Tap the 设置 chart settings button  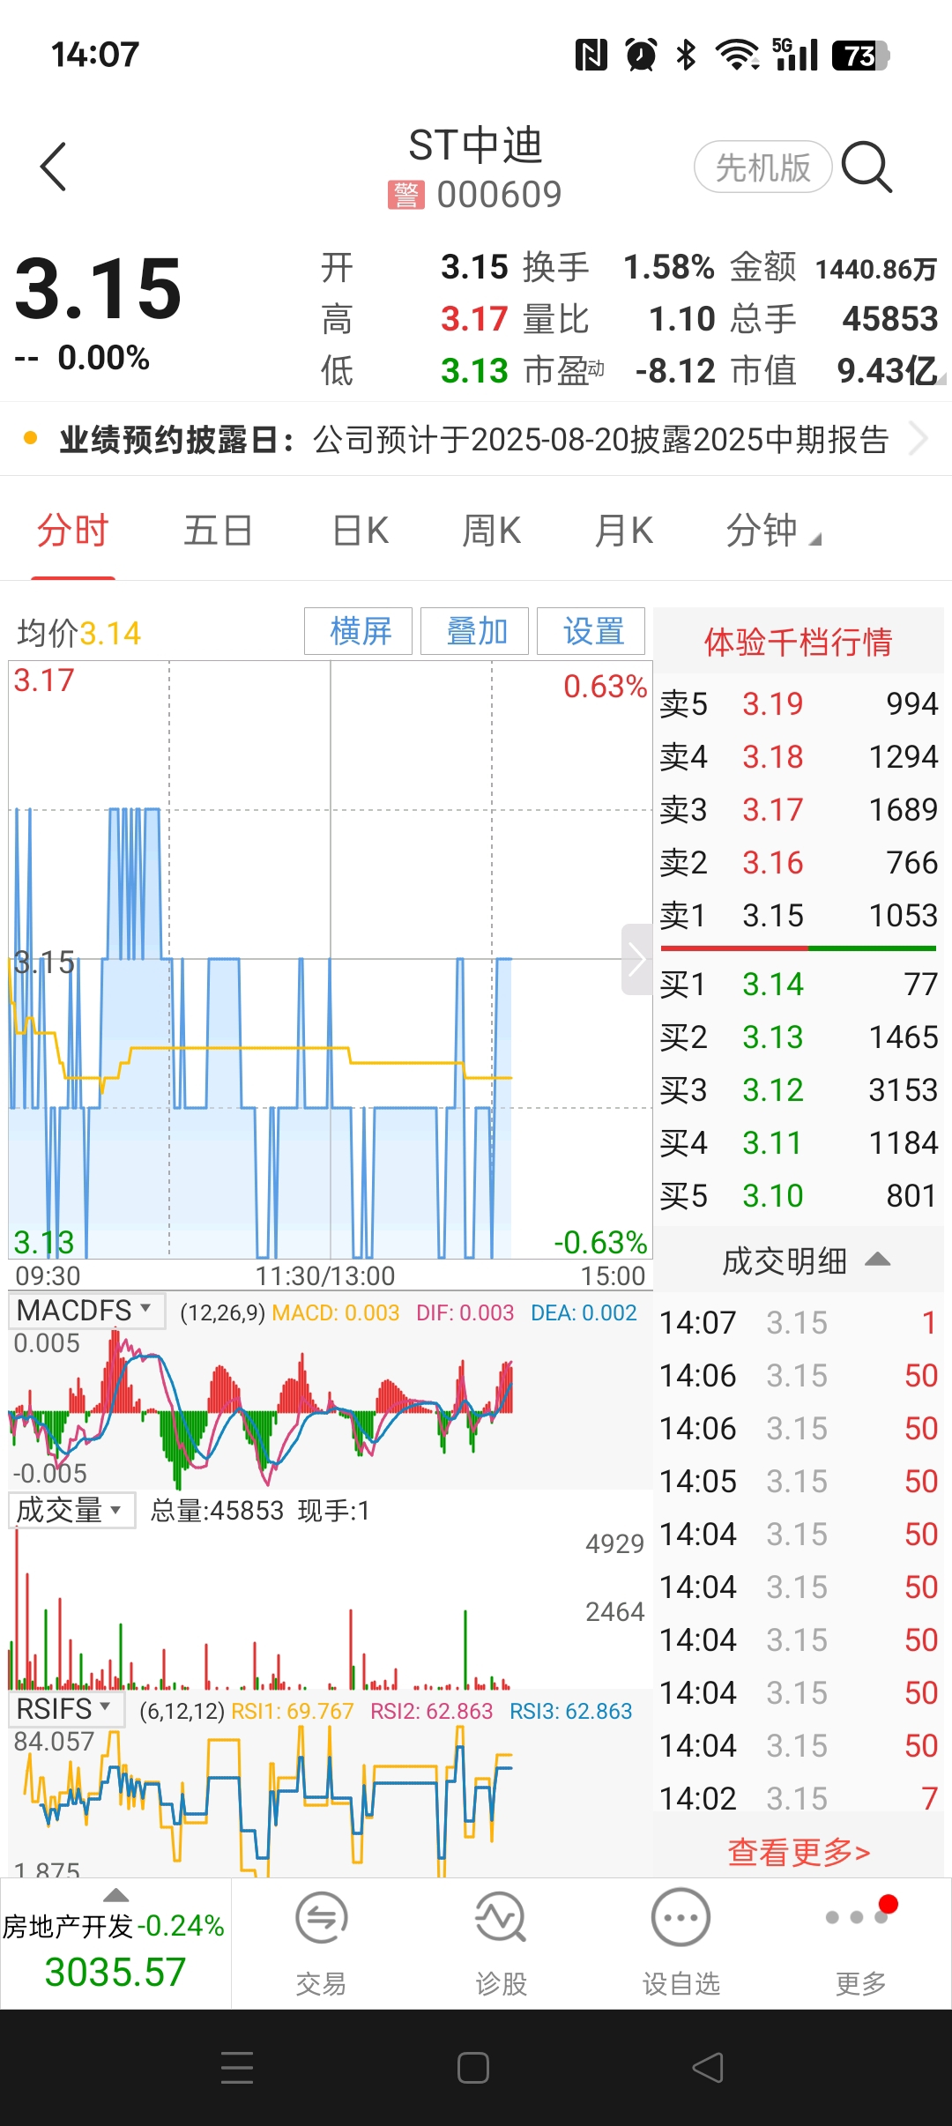(x=591, y=631)
